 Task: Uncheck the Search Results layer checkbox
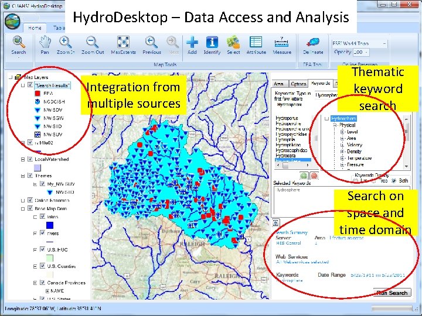(30, 85)
